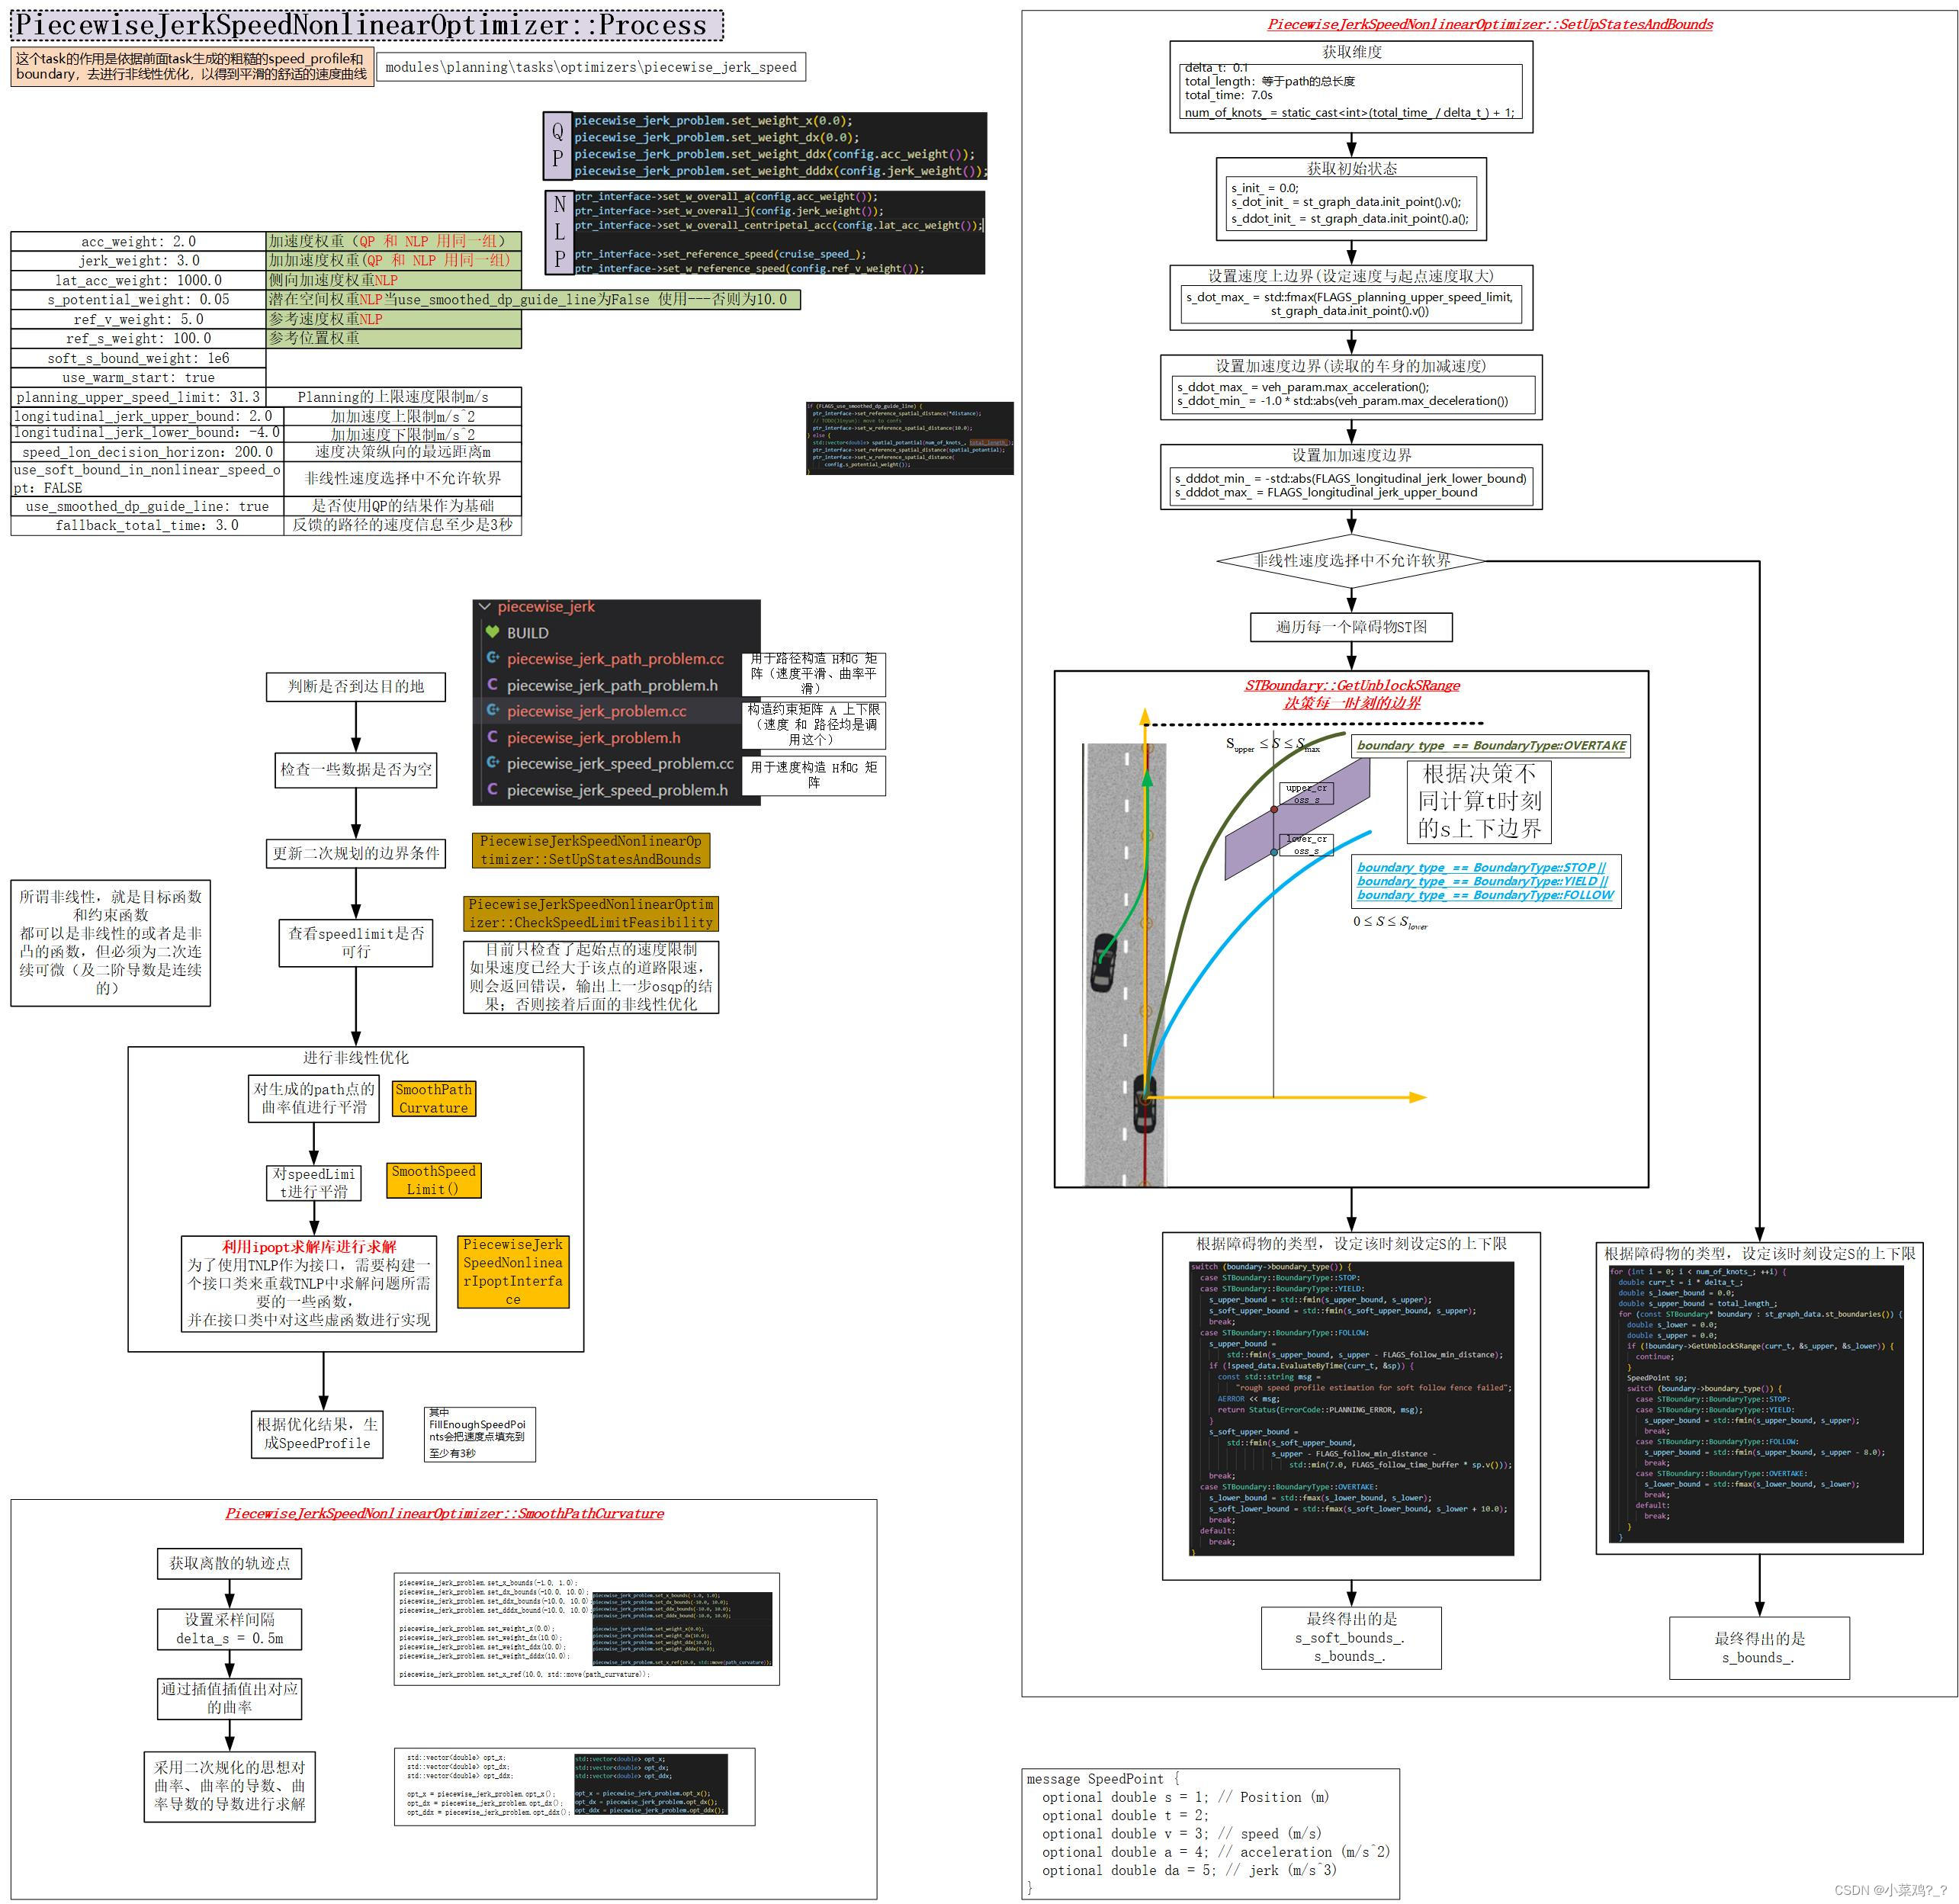Click the modules\planning\tasks\optimizers path box
This screenshot has width=1959, height=1904.
[x=591, y=67]
